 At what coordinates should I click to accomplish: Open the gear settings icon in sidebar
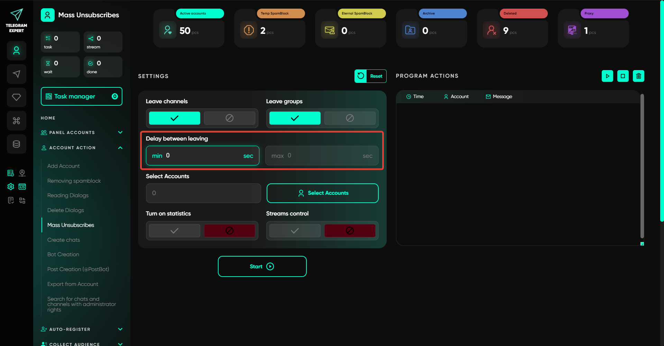pos(11,187)
